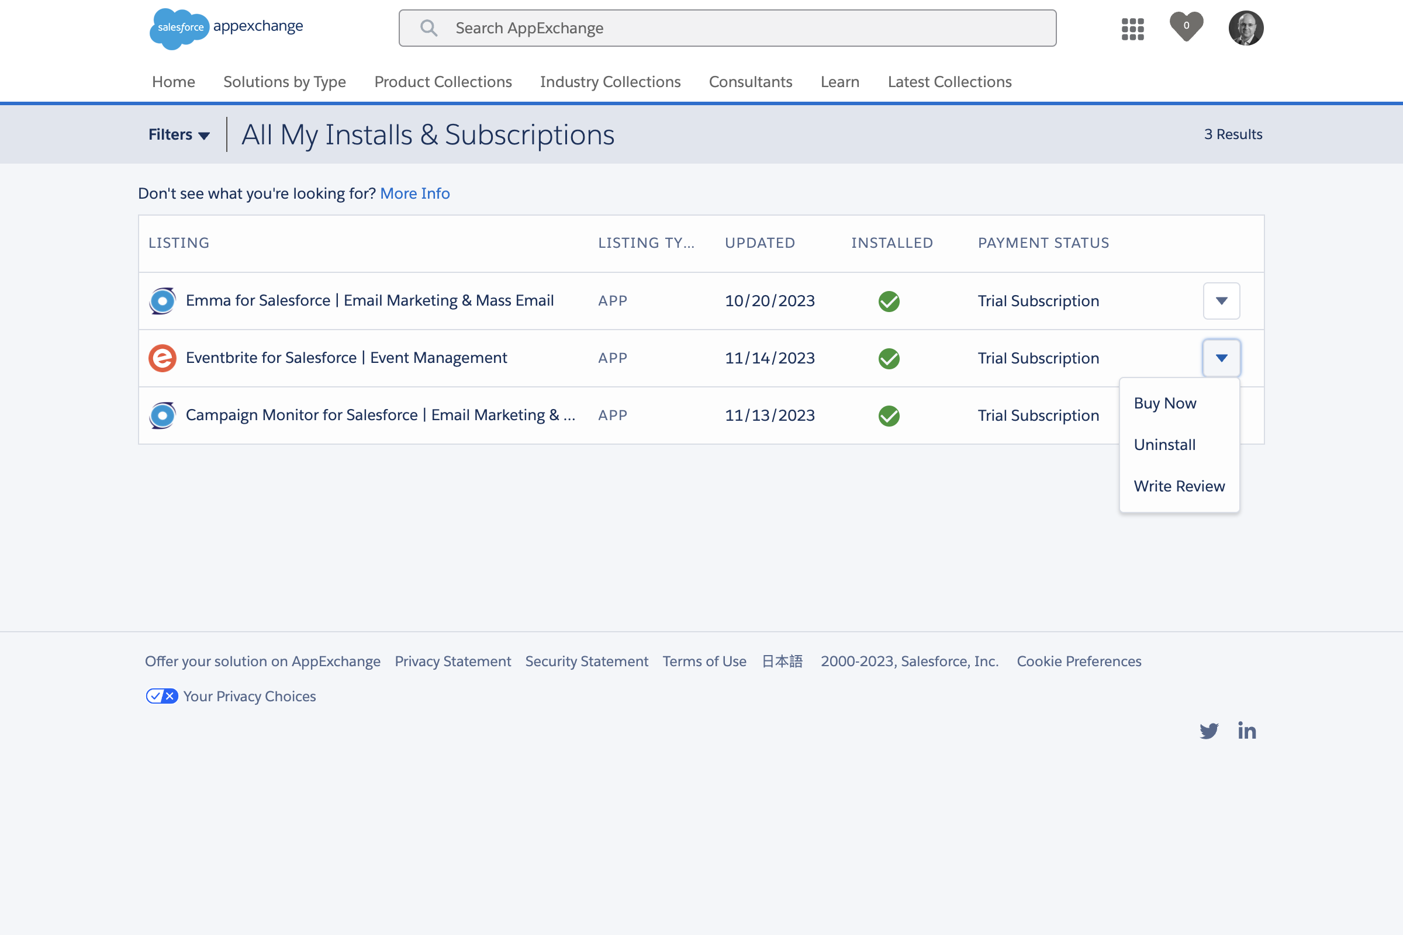Open Product Collections nav item
Screen dimensions: 1403x935
pyautogui.click(x=443, y=82)
